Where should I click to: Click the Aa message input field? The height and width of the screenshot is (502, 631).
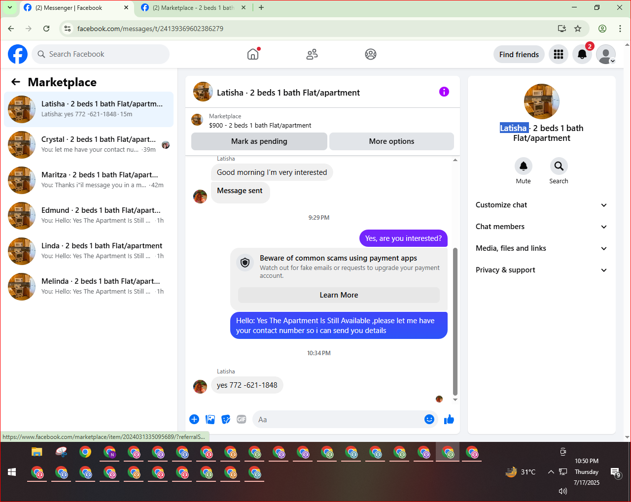pos(338,419)
